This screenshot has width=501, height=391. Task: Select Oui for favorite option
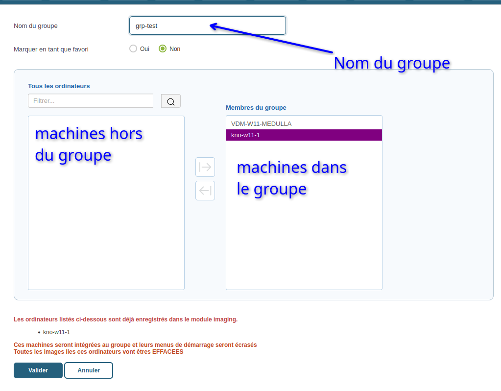click(x=133, y=49)
